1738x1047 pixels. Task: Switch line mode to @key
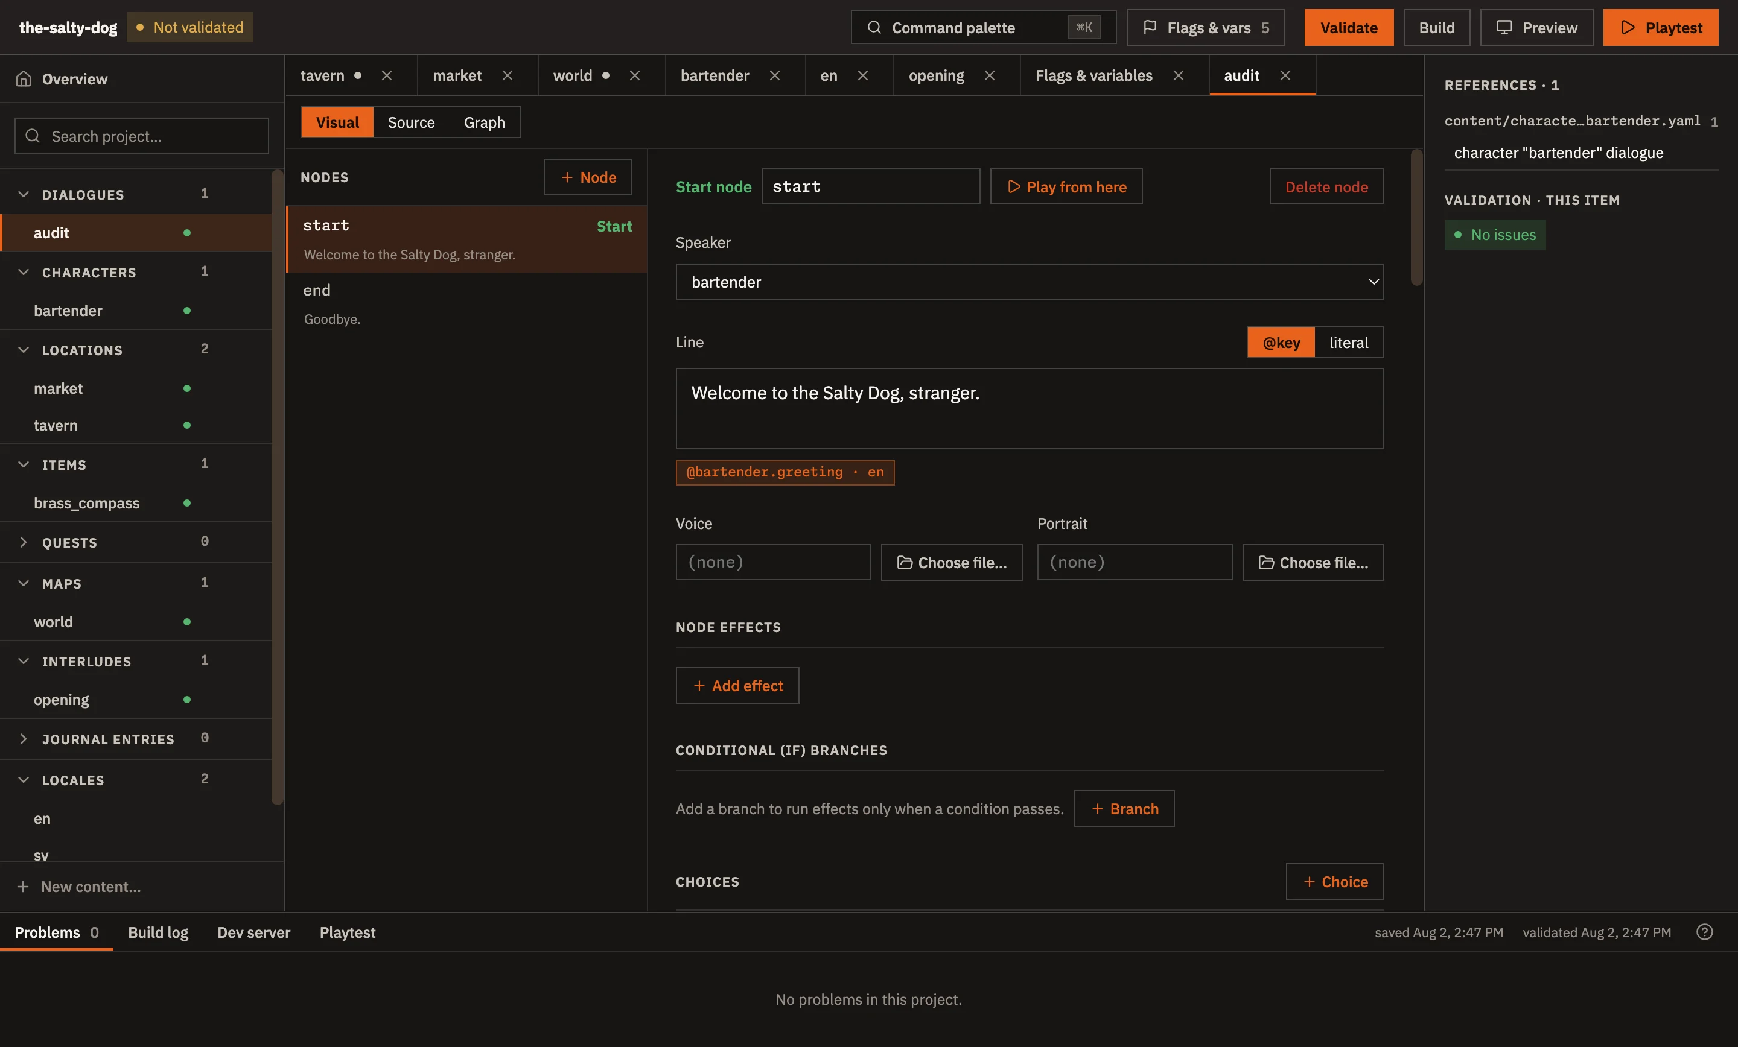click(1281, 343)
